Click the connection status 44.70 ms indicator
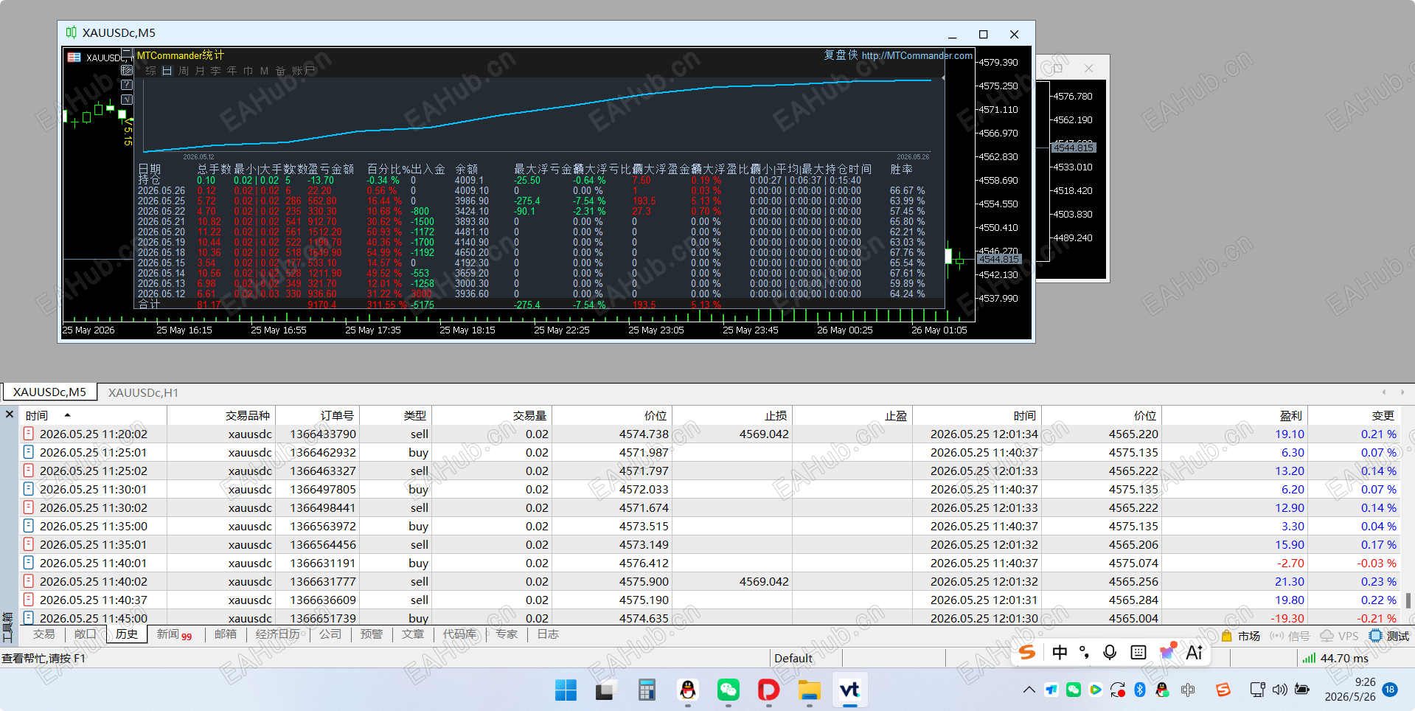Viewport: 1415px width, 711px height. (x=1335, y=658)
